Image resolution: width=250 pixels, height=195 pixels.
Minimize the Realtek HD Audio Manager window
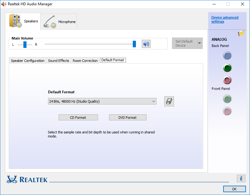click(x=214, y=4)
